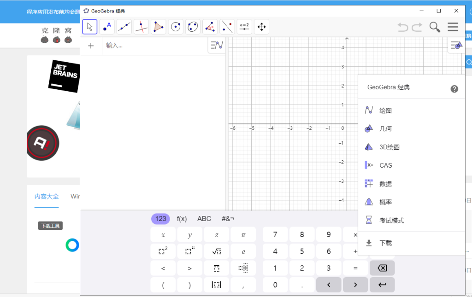Switch keyboard to 123 tab
This screenshot has width=472, height=297.
(160, 219)
